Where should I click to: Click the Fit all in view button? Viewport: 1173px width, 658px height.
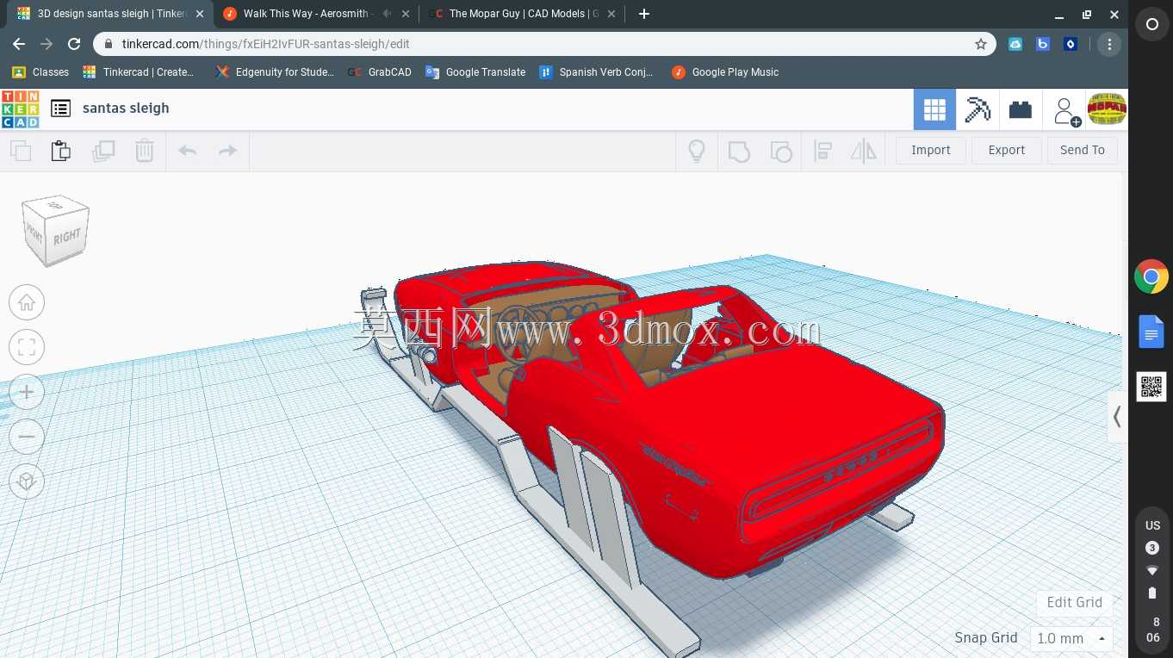click(27, 347)
